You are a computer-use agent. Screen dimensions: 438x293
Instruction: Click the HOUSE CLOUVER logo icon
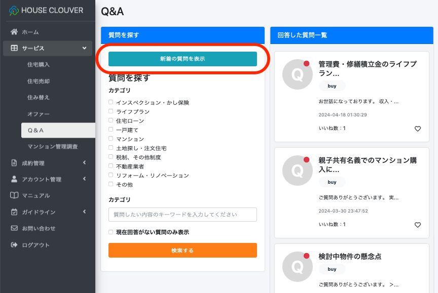coord(14,11)
